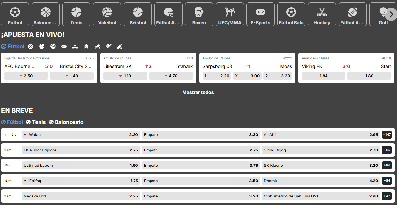Open the UFC/MMA sport category
The width and height of the screenshot is (397, 205).
coord(230,14)
